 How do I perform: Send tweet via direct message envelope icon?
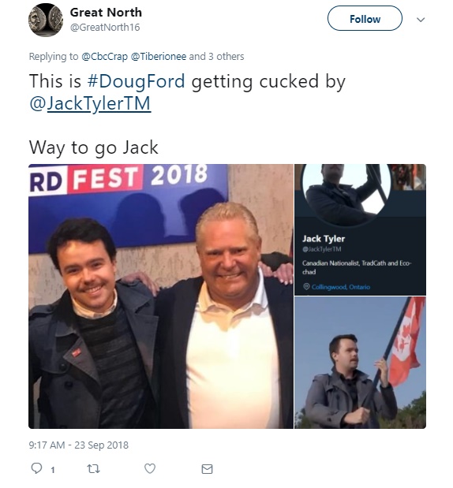(207, 469)
